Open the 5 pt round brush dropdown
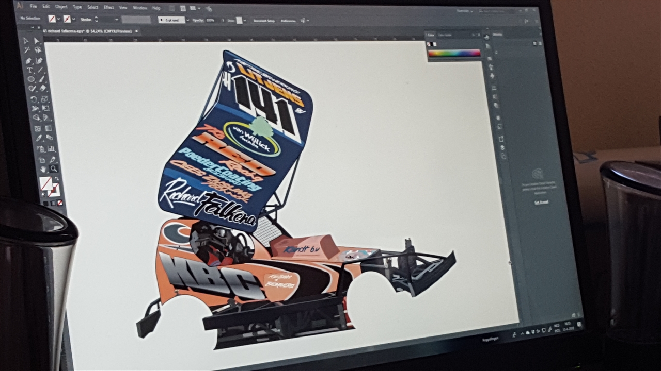This screenshot has height=371, width=661. click(188, 20)
